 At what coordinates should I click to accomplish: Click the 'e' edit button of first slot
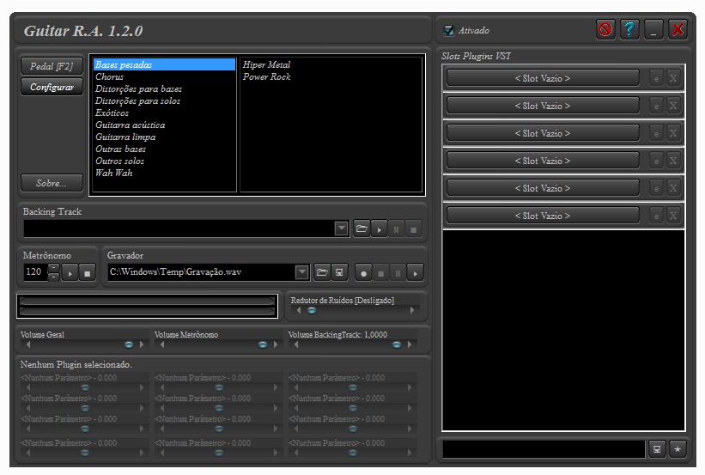pyautogui.click(x=656, y=78)
